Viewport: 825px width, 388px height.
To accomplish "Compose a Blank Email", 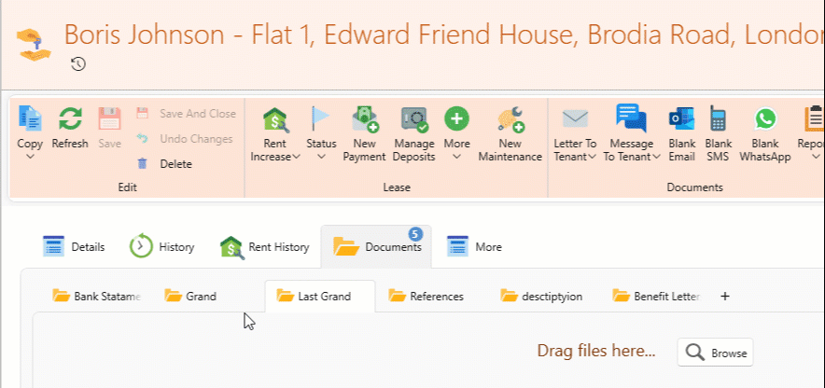I will point(681,119).
